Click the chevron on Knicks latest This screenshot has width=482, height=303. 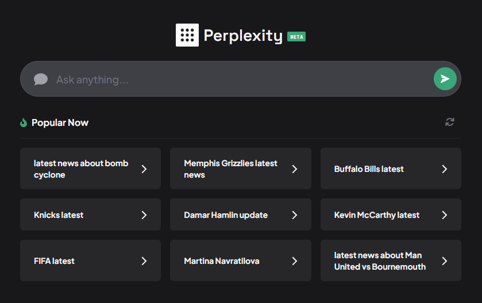tap(144, 215)
